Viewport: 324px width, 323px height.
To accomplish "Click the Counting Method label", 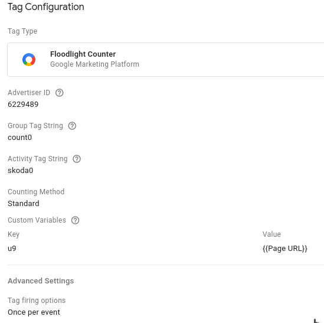I will coord(36,192).
